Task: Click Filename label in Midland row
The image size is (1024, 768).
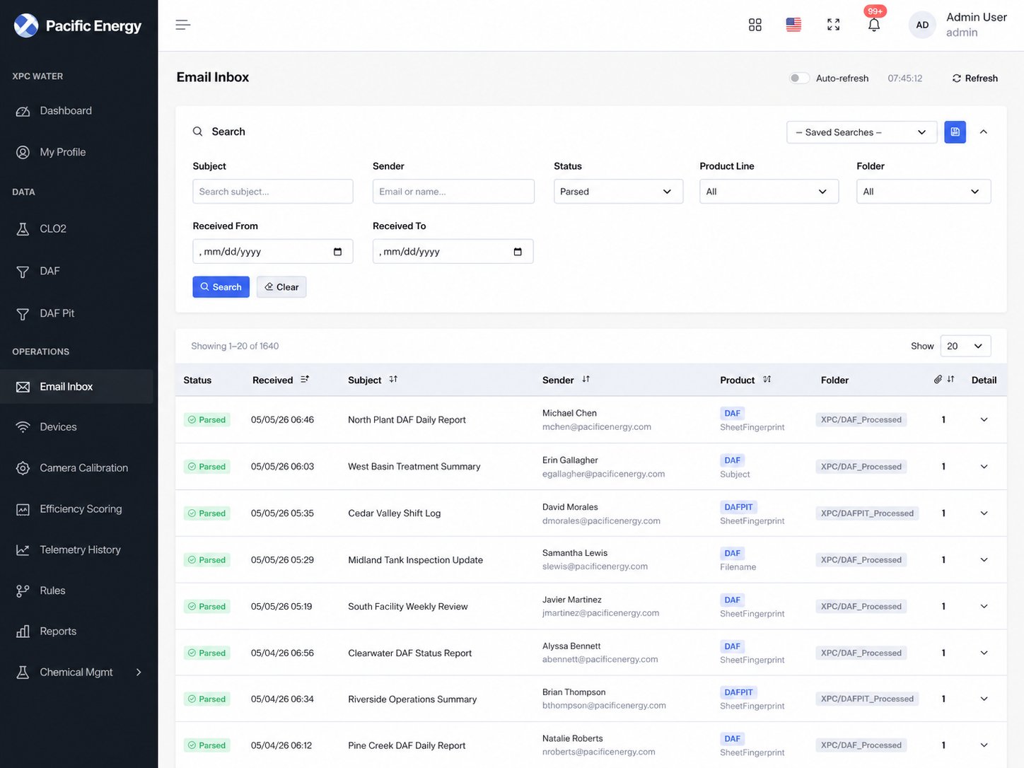Action: 738,567
